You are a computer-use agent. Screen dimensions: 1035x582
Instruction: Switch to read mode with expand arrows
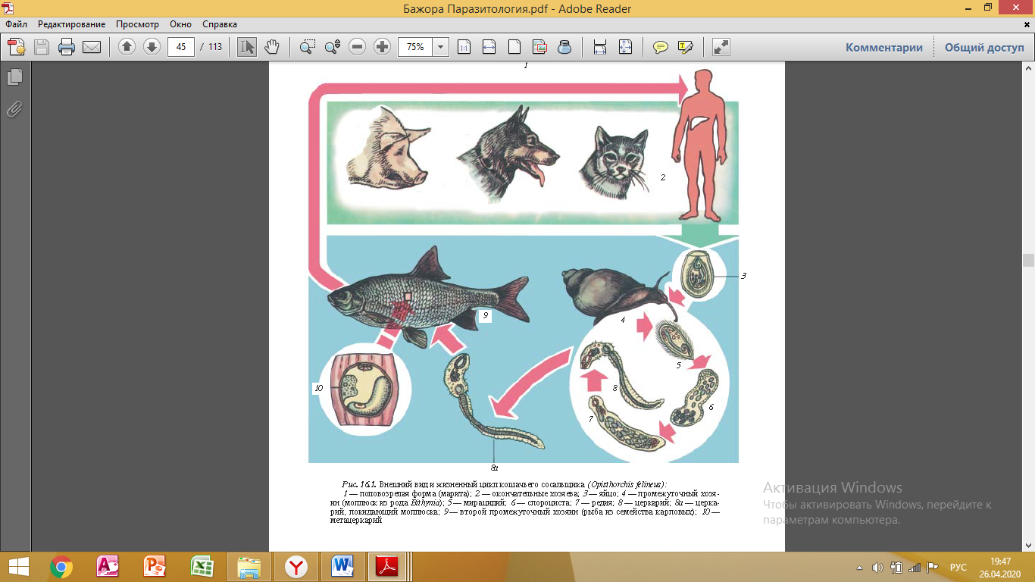(x=721, y=47)
